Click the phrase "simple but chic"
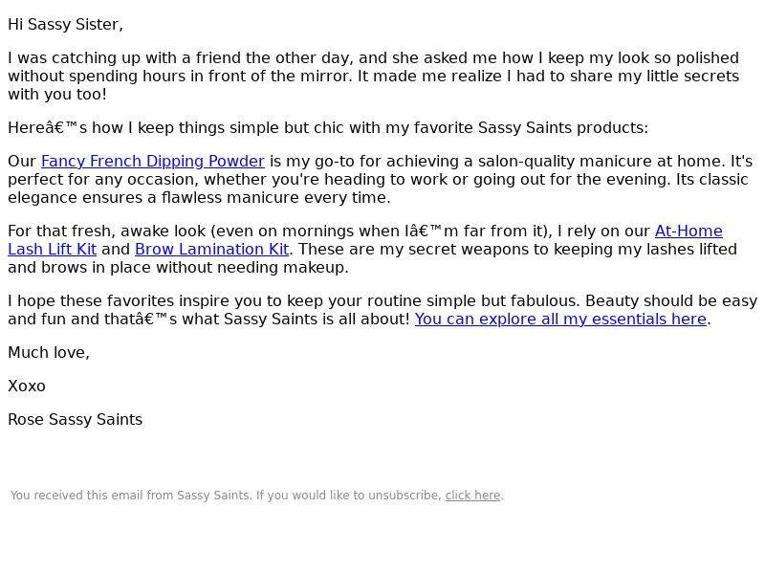The image size is (765, 574). coord(279,127)
